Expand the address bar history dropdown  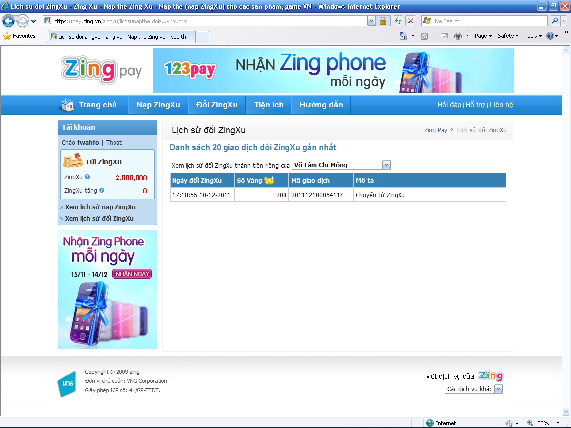[x=371, y=21]
